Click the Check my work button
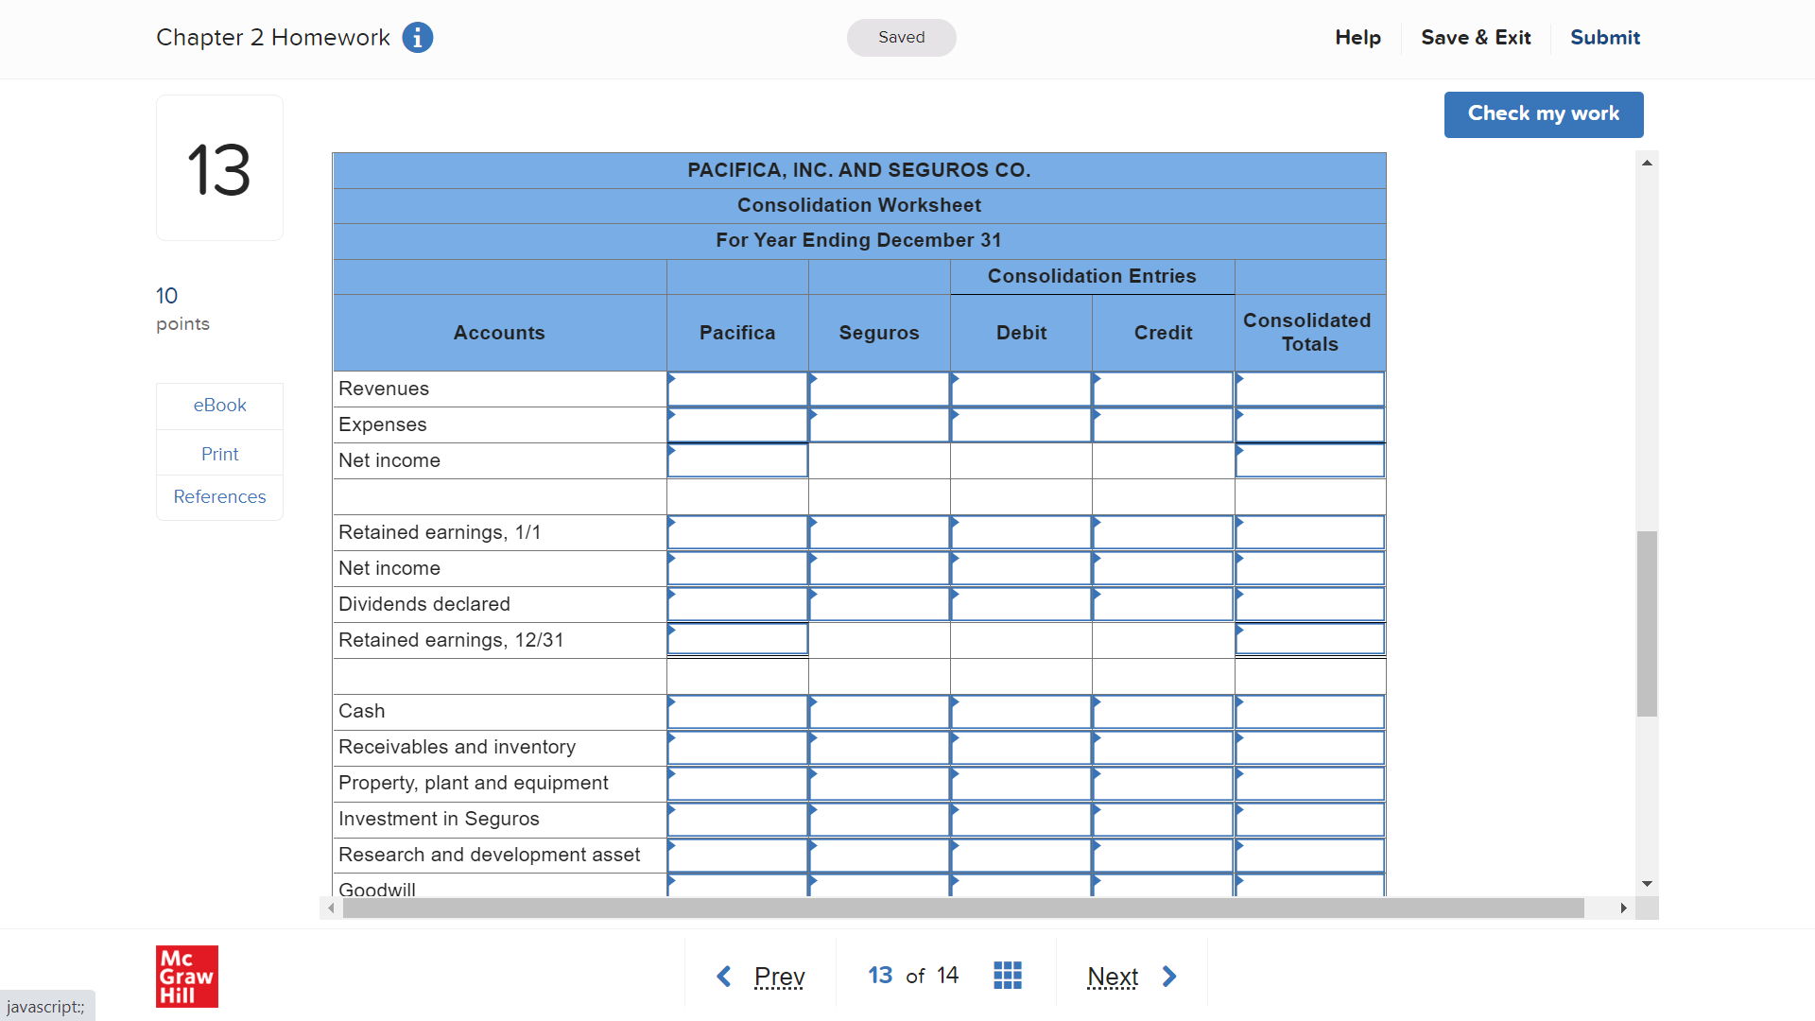1815x1021 pixels. tap(1543, 113)
